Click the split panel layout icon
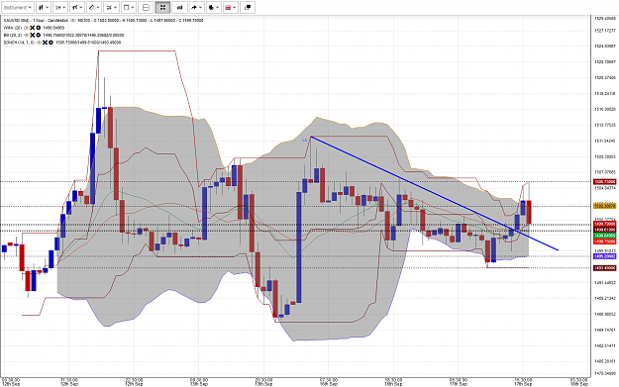619x387 pixels. [146, 8]
